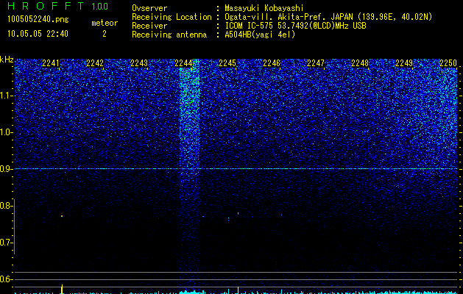The width and height of the screenshot is (463, 294).
Task: Click the ICOM IC-575 receiver frequency text
Action: point(295,26)
